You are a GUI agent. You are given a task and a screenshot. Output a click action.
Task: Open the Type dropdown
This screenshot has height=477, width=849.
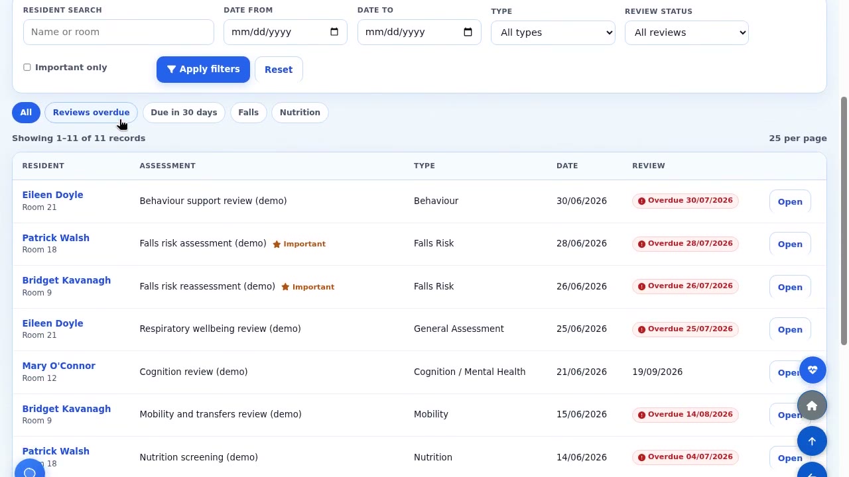pos(553,32)
